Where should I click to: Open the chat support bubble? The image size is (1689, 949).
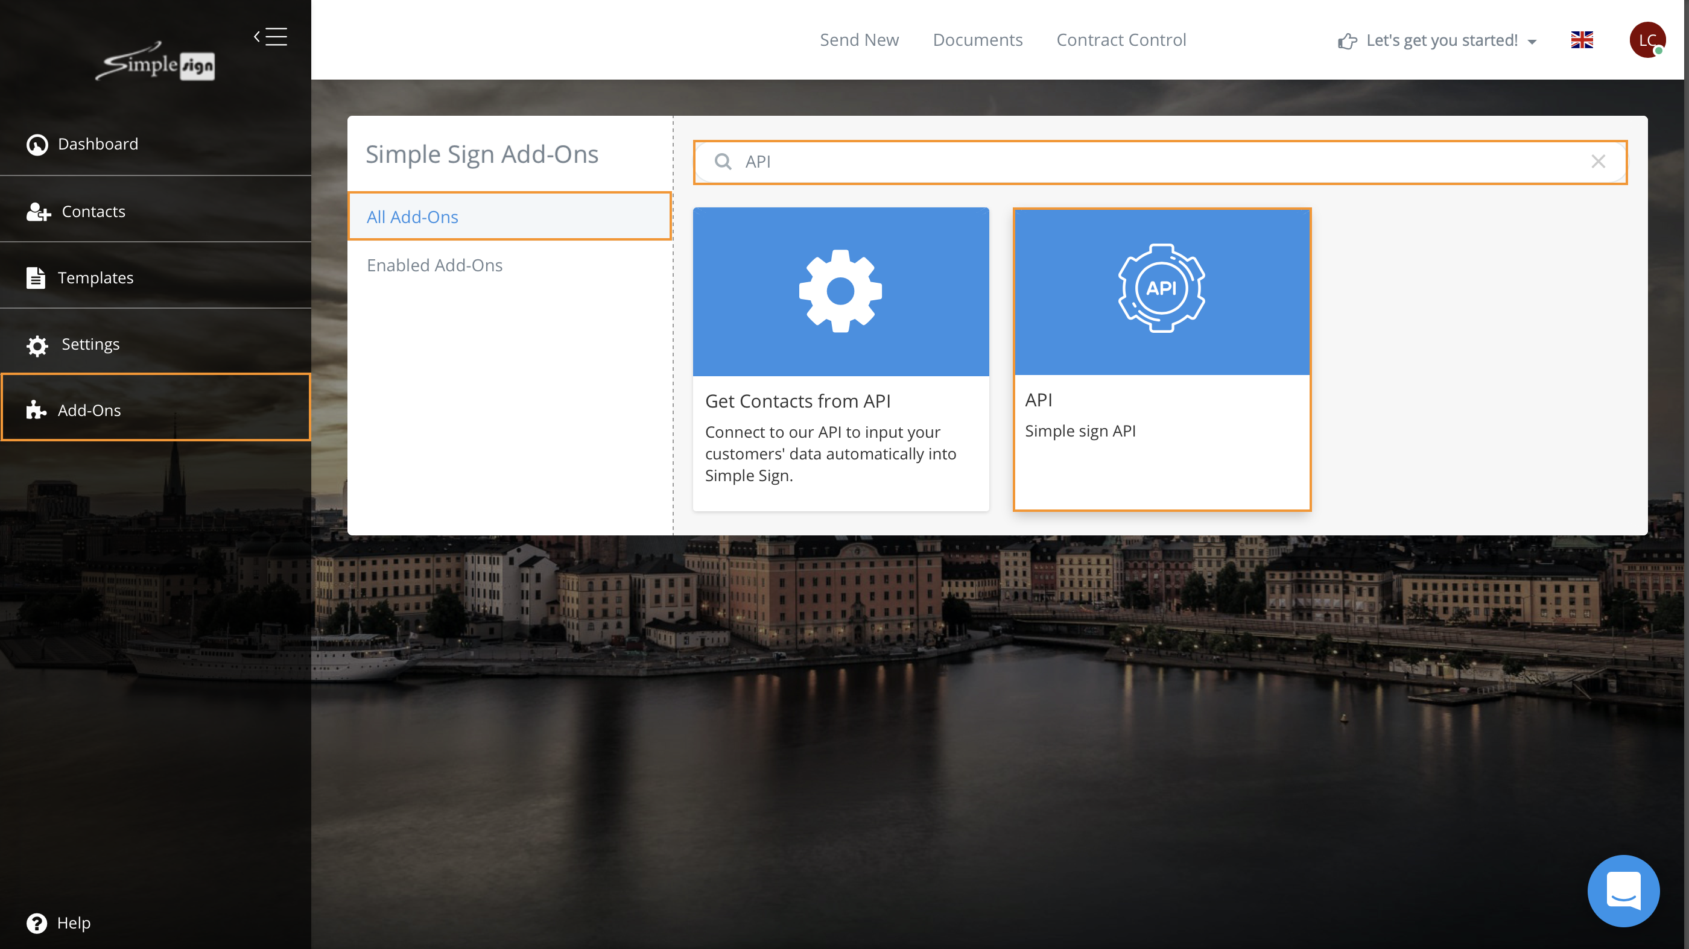tap(1623, 890)
